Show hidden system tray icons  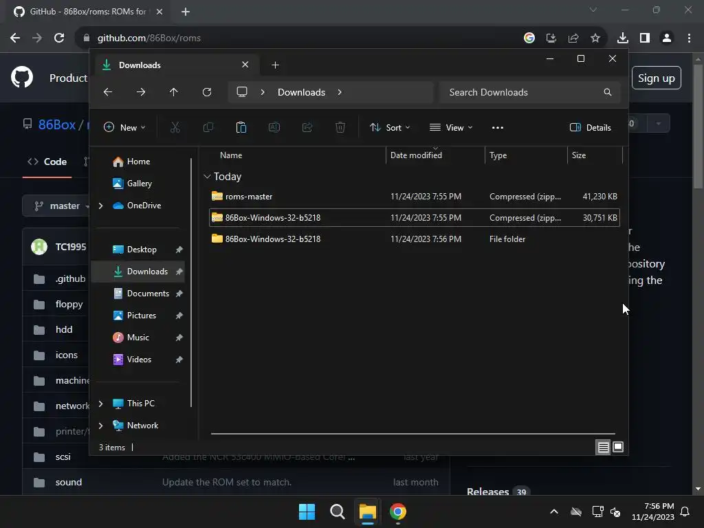(554, 511)
